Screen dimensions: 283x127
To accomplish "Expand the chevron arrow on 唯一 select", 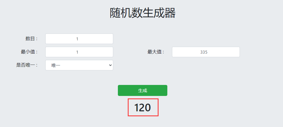I will [x=111, y=65].
